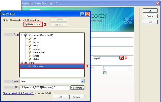Click Cancel in Universal Data Exporter window
Screen dimensions: 161x102
pos(150,16)
